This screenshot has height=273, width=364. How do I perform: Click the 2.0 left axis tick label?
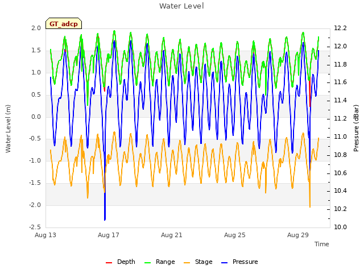pyautogui.click(x=36, y=28)
